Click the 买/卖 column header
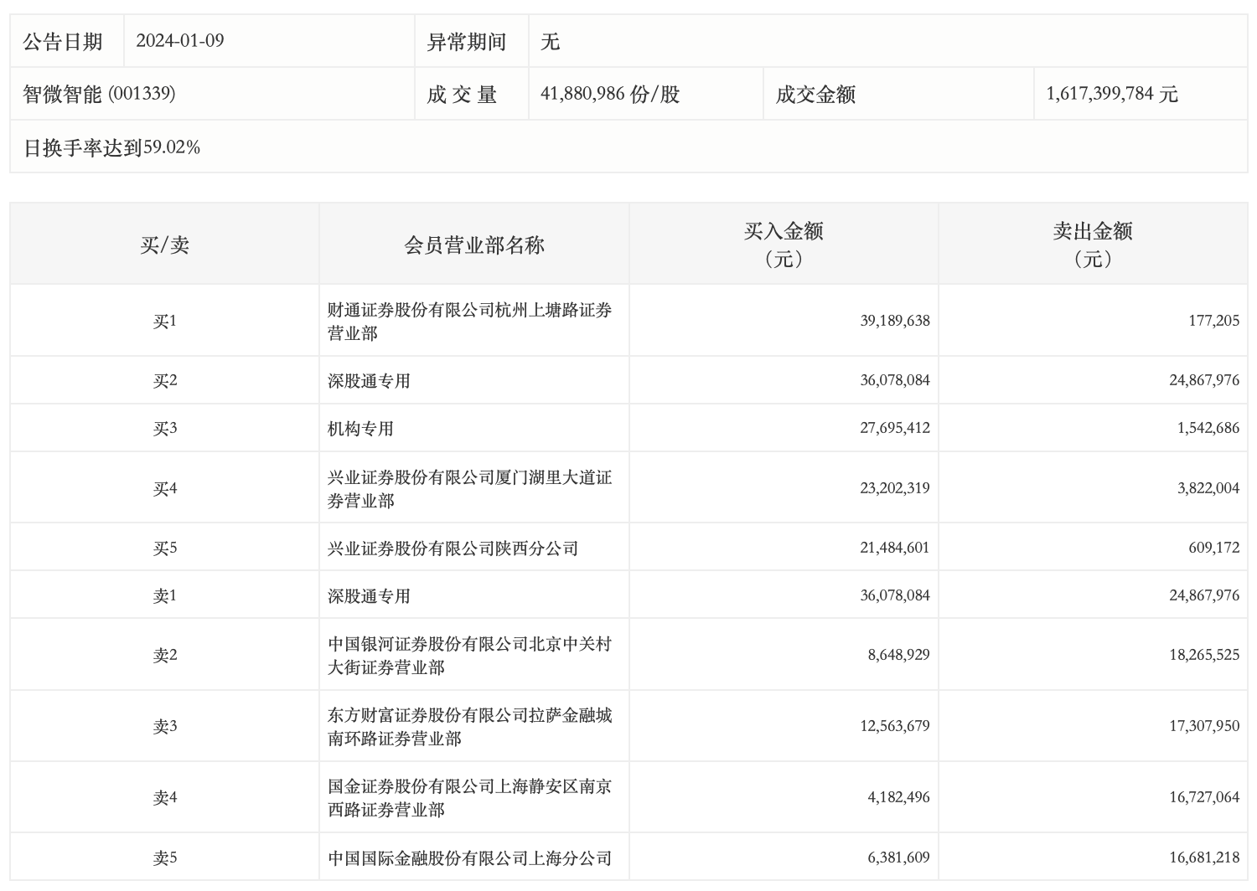The width and height of the screenshot is (1257, 891). pos(164,245)
